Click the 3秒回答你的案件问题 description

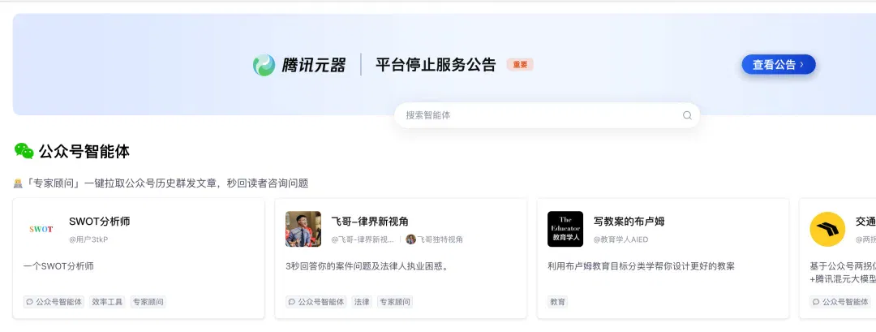(x=367, y=266)
